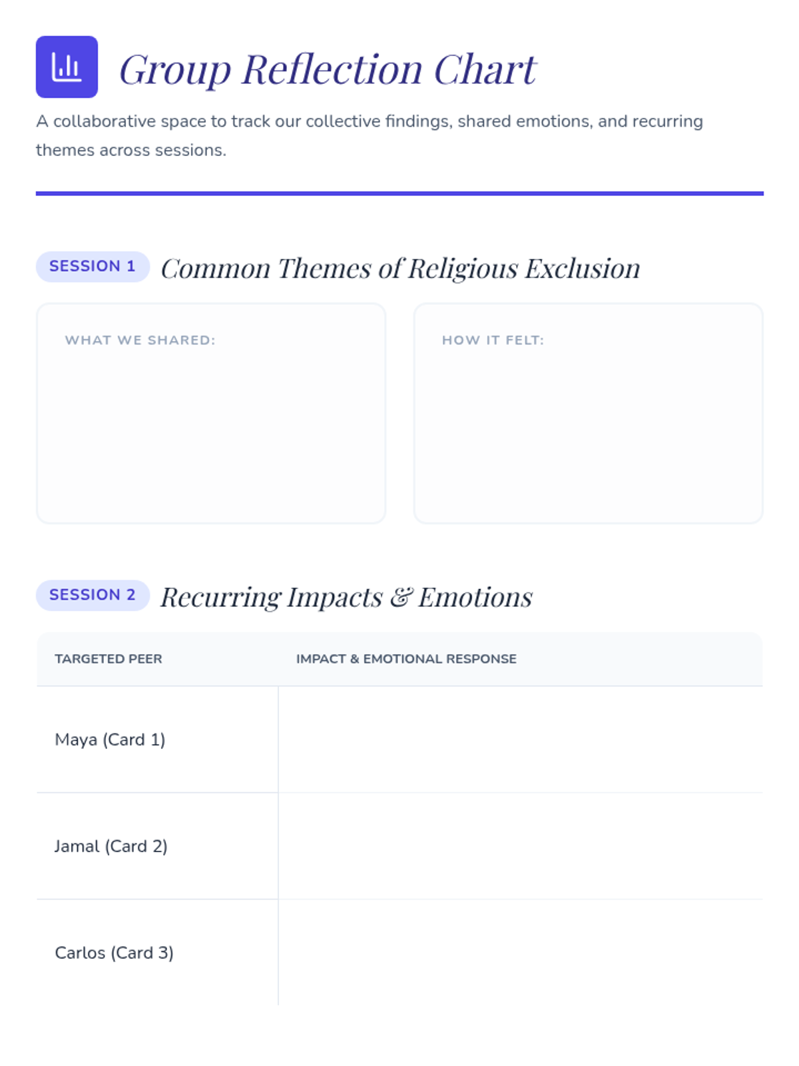
Task: Click Carlos's impact response cell
Action: click(x=520, y=953)
